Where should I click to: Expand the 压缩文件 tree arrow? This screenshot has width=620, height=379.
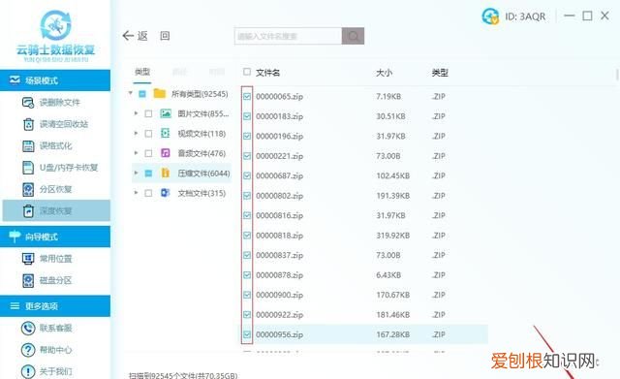click(x=136, y=173)
